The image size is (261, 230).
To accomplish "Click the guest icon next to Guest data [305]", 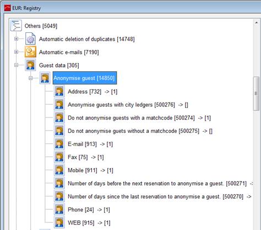I will 30,65.
